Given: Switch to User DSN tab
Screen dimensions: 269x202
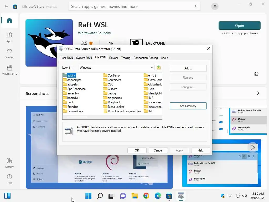Looking at the screenshot, I should (66, 58).
